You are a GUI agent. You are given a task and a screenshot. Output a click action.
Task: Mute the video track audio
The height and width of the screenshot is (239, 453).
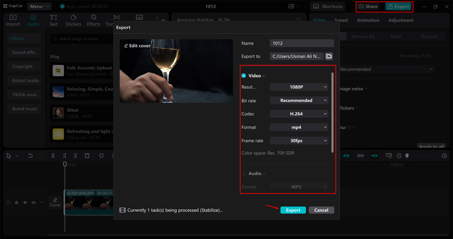click(x=34, y=203)
